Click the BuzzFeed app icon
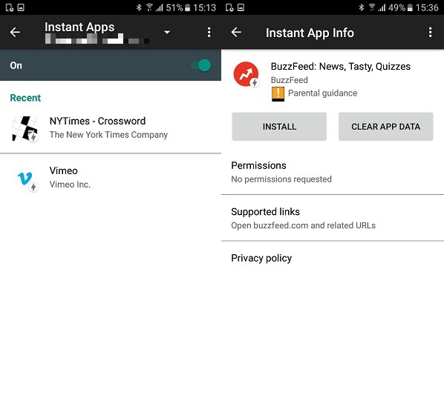Viewport: 444px width, 395px height. click(246, 75)
